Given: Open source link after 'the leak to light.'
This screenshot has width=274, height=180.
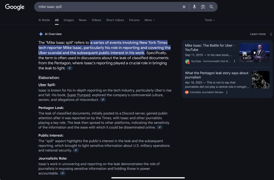Looking at the screenshot, I should (70, 68).
